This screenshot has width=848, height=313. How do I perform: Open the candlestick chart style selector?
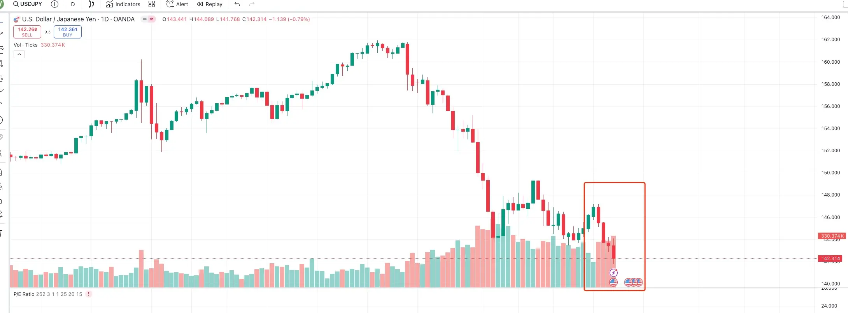tap(91, 4)
